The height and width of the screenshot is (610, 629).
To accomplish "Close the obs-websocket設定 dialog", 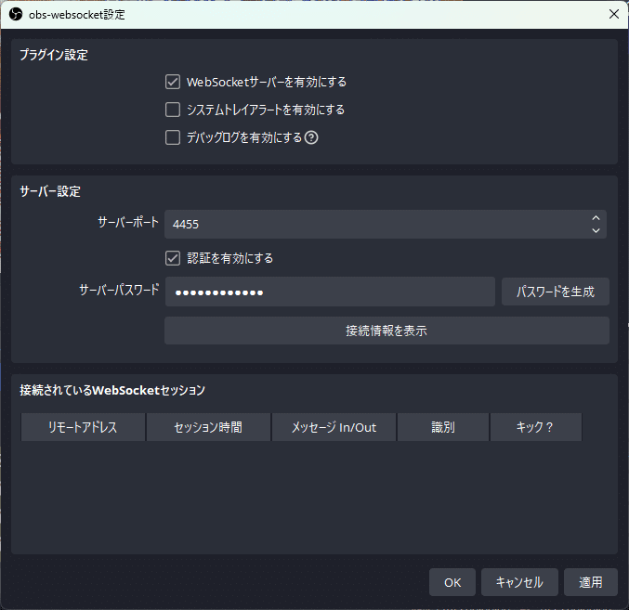I will click(614, 15).
